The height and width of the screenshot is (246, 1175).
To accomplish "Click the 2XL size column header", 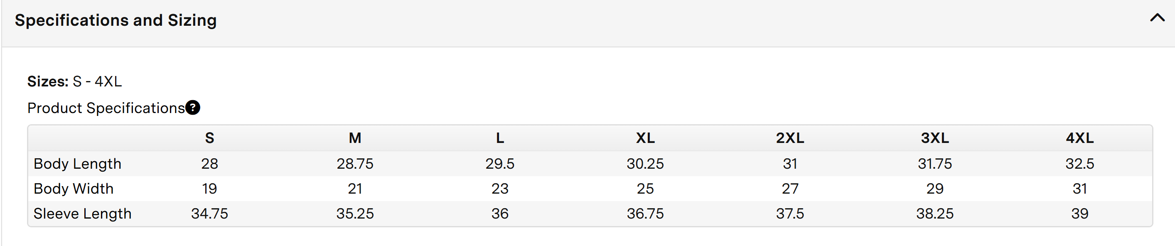I will pos(790,138).
